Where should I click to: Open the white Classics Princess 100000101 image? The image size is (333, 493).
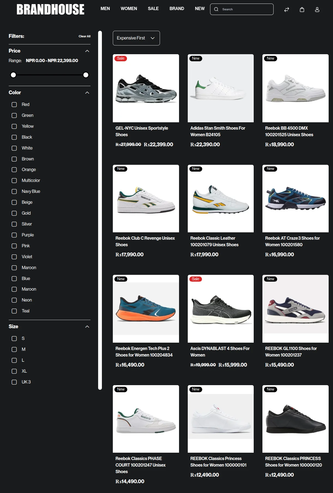coord(221,419)
